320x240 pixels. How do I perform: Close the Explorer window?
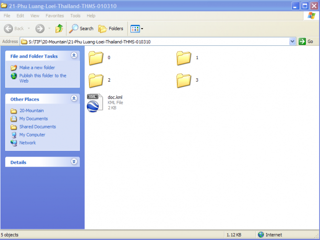pos(314,6)
